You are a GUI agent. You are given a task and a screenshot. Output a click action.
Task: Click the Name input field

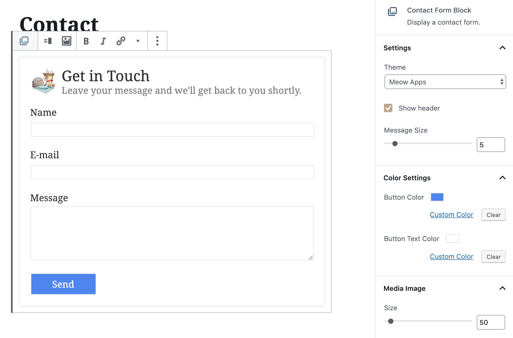(172, 129)
